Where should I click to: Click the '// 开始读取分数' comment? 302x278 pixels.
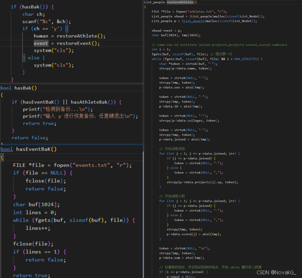(172, 196)
